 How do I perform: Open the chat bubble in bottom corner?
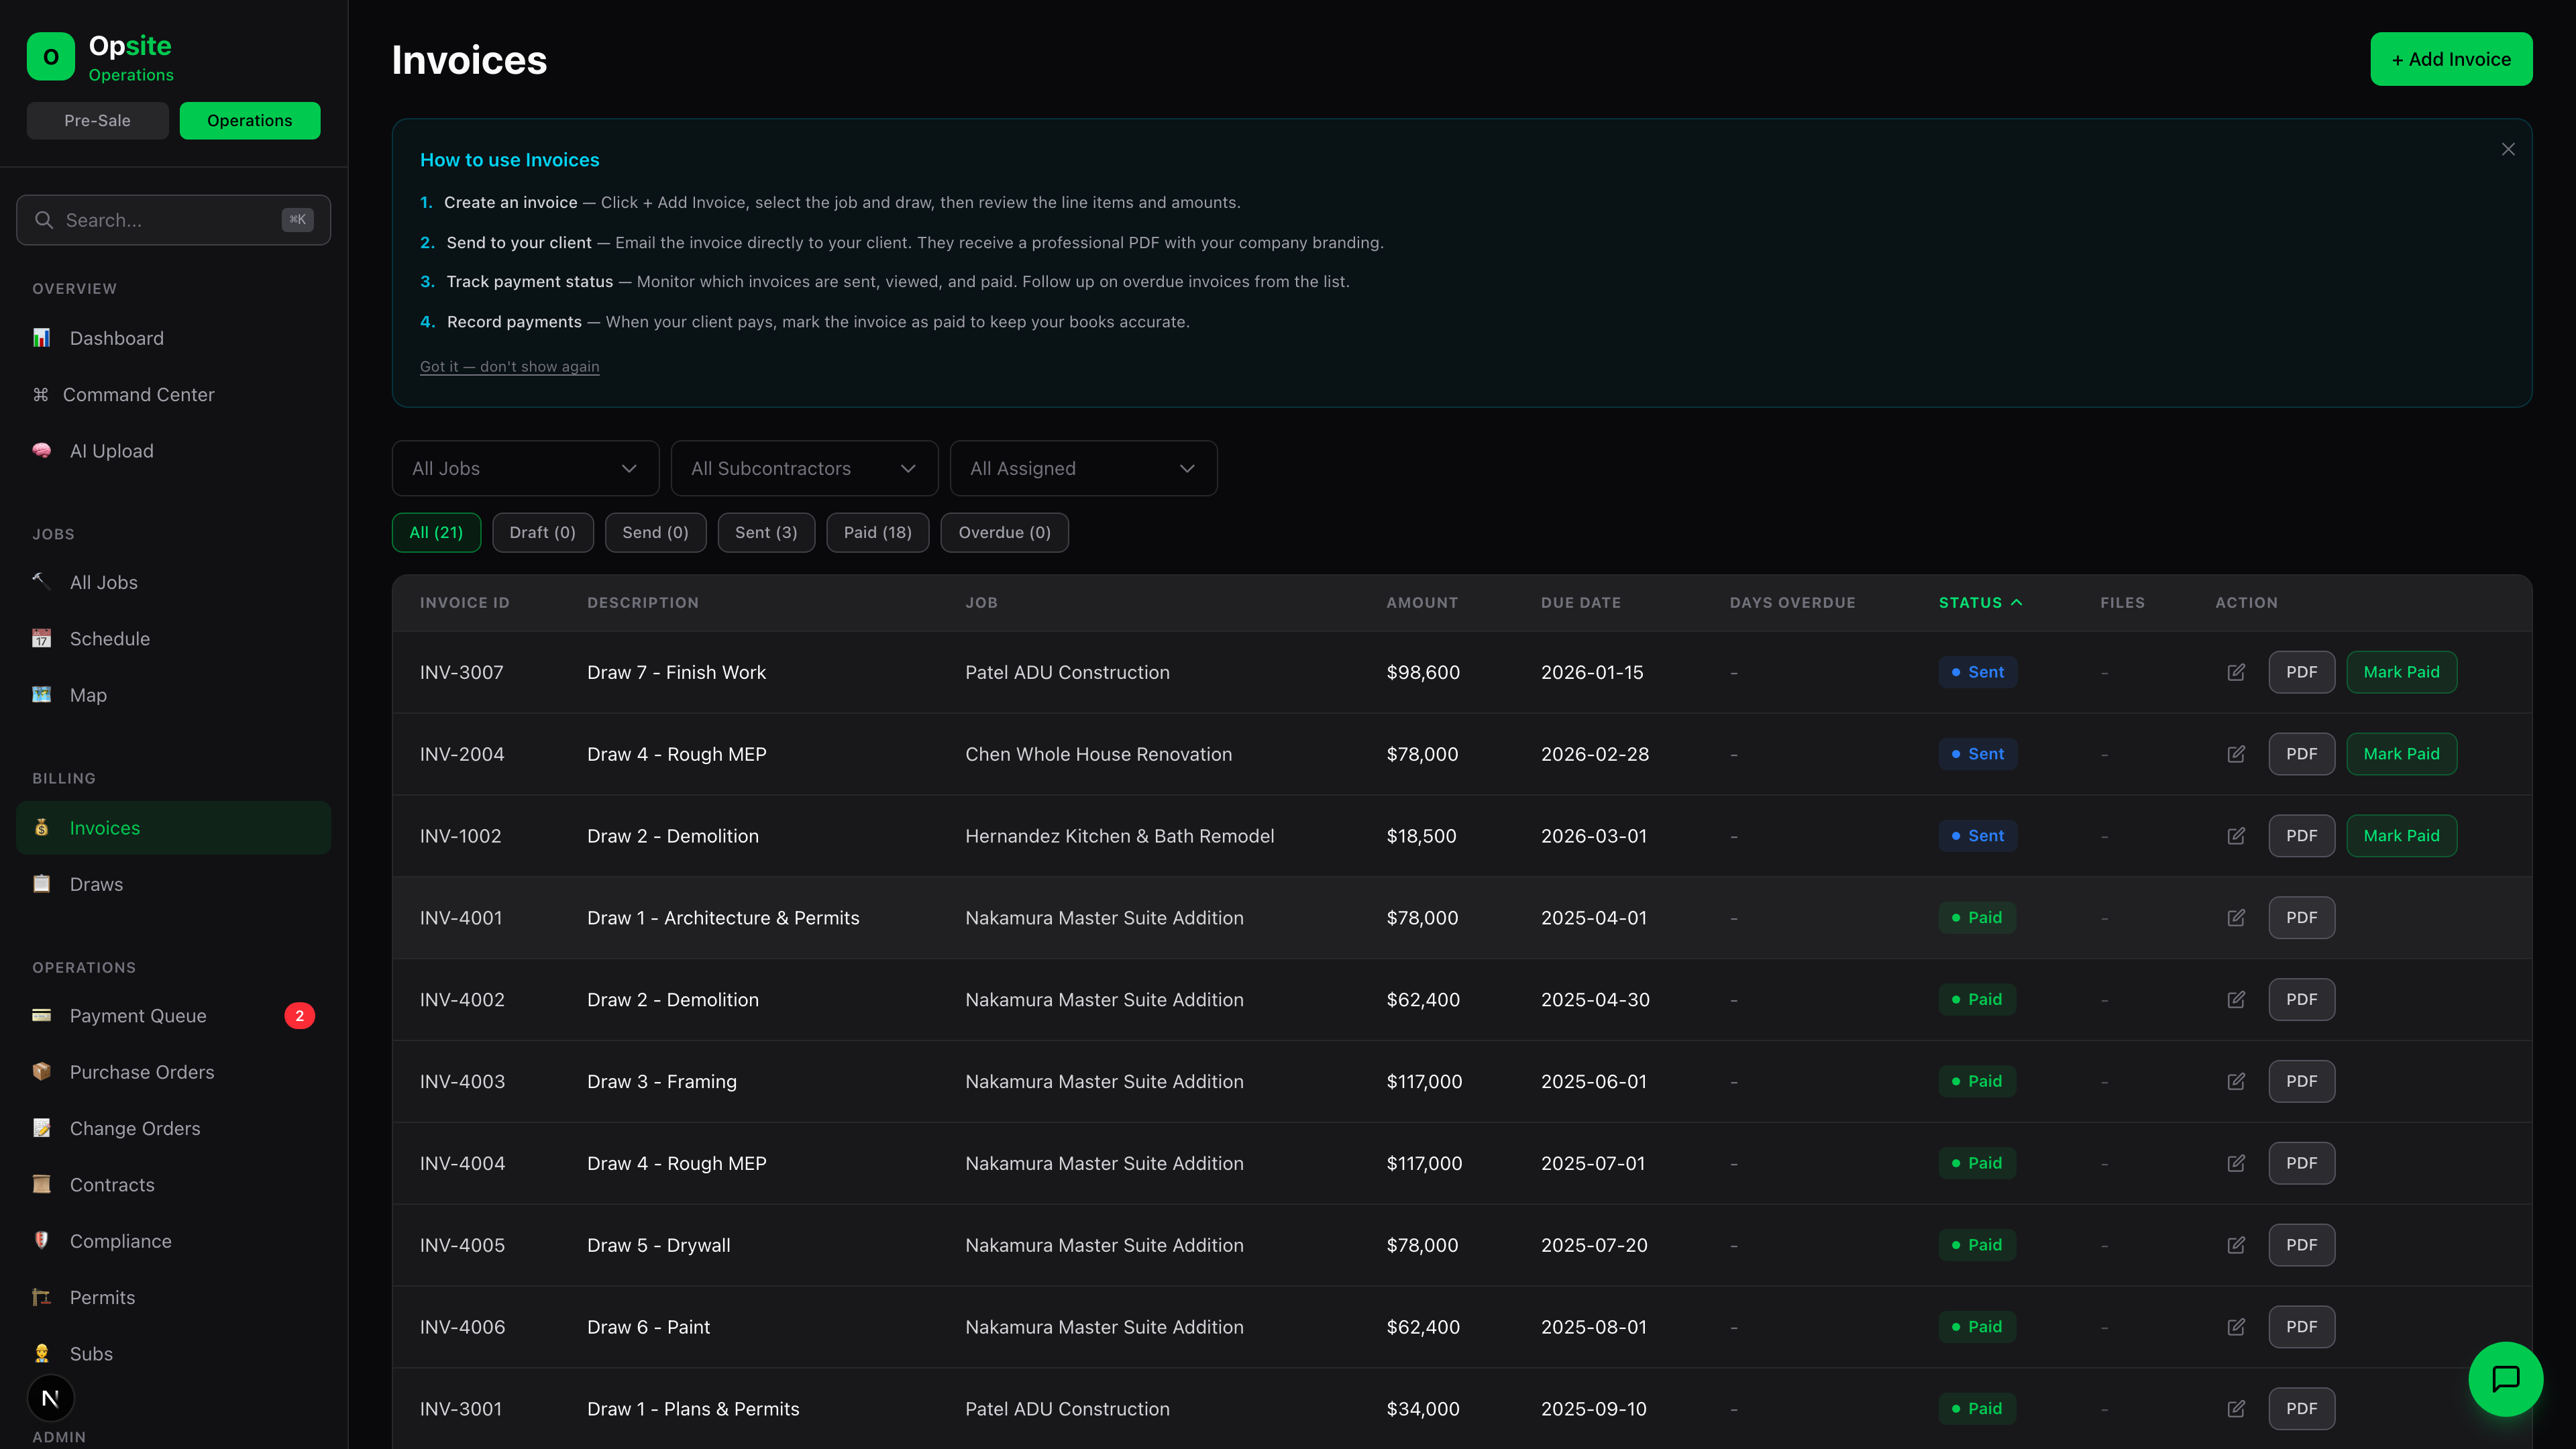(2506, 1378)
